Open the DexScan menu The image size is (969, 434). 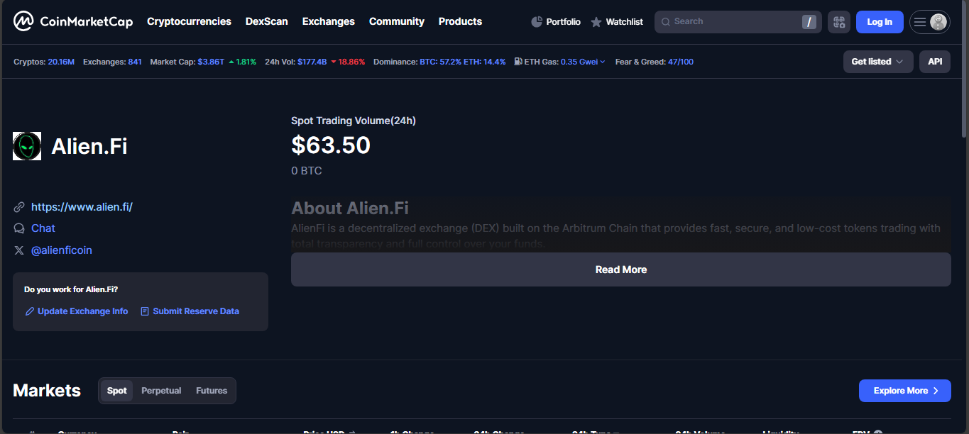(x=266, y=21)
